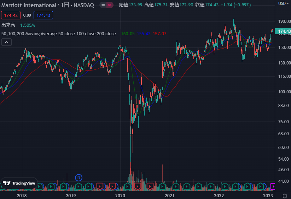Click the 100.00 price scale label

[x=284, y=92]
